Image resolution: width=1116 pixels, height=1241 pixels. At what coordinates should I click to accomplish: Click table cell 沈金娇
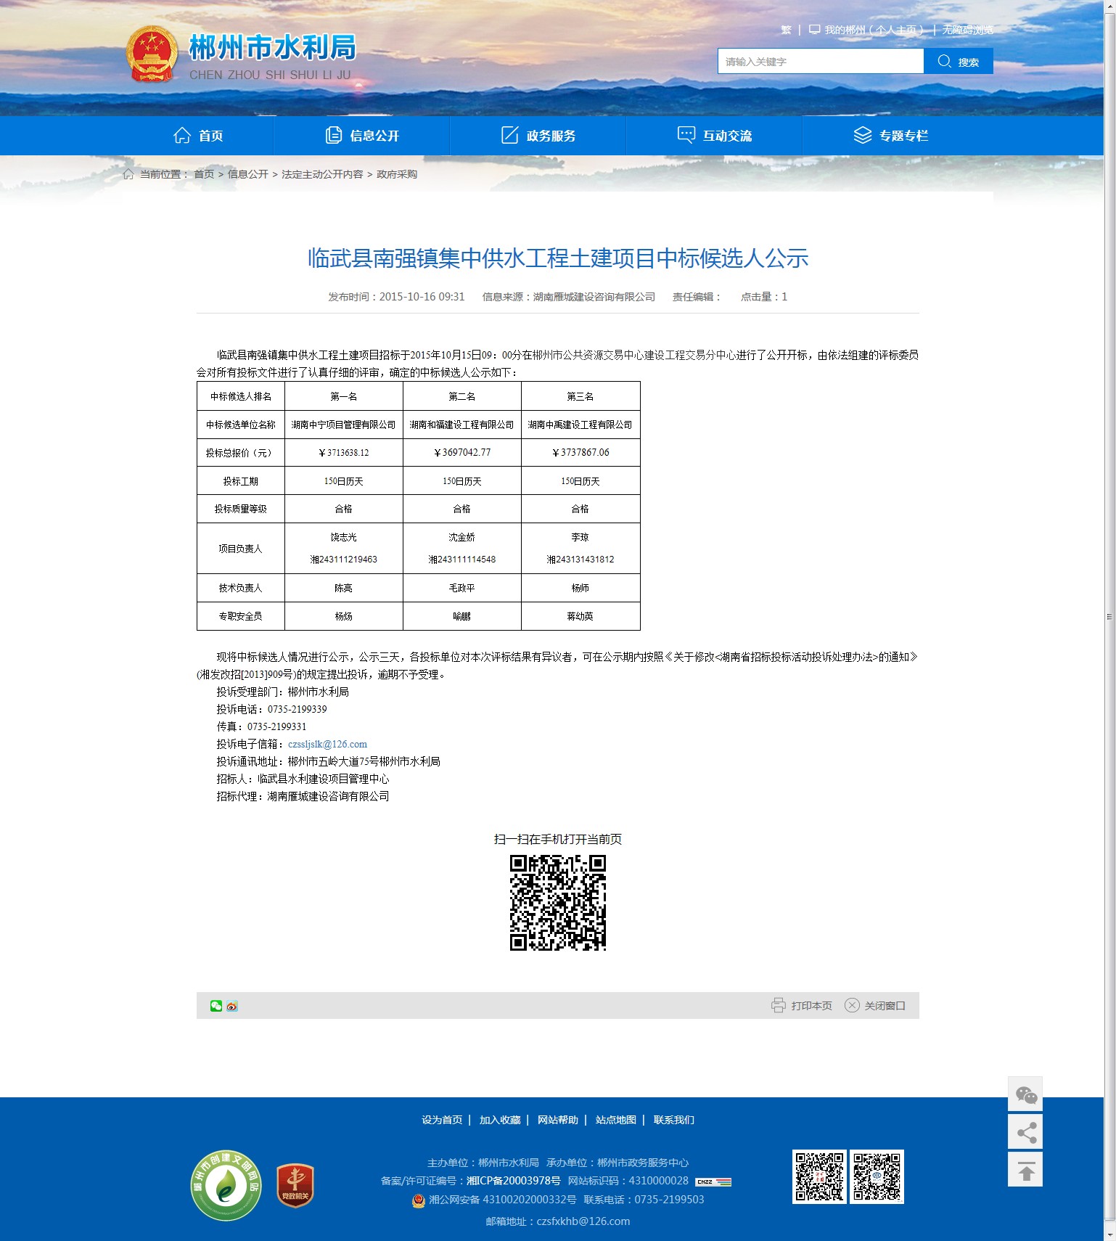[462, 537]
